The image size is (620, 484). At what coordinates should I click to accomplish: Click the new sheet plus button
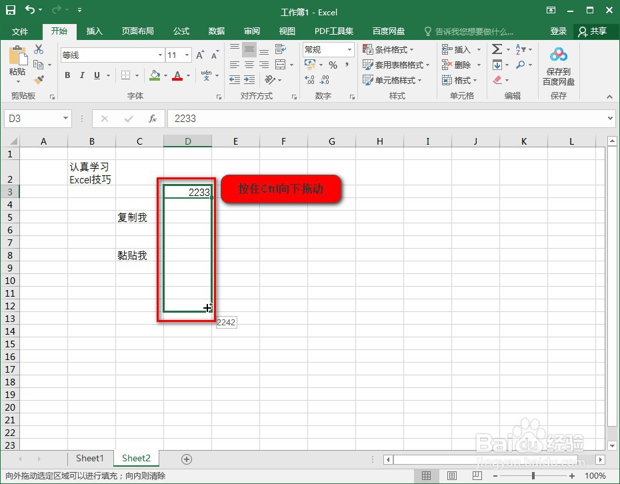click(x=187, y=459)
